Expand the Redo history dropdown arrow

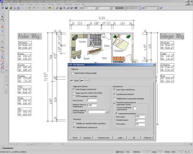point(46,8)
